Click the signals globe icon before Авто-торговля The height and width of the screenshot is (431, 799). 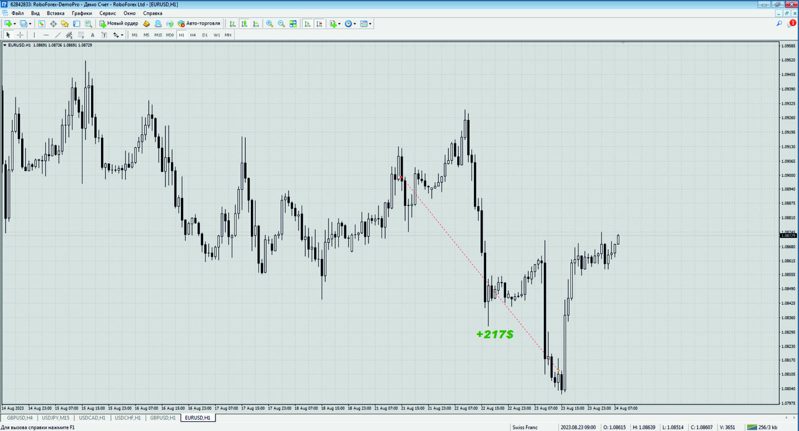point(170,23)
